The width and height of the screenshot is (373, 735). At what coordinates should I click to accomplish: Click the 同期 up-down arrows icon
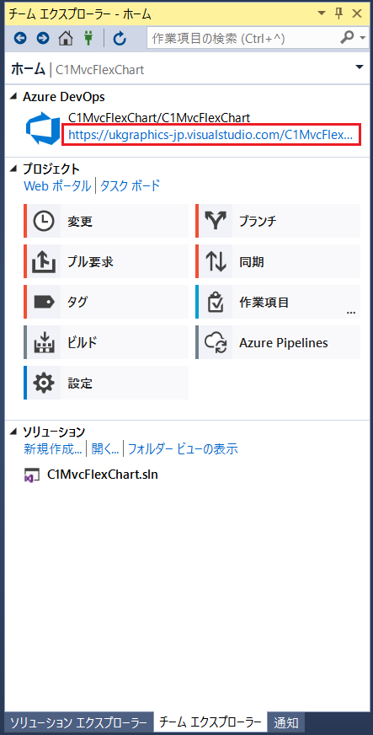pyautogui.click(x=216, y=261)
